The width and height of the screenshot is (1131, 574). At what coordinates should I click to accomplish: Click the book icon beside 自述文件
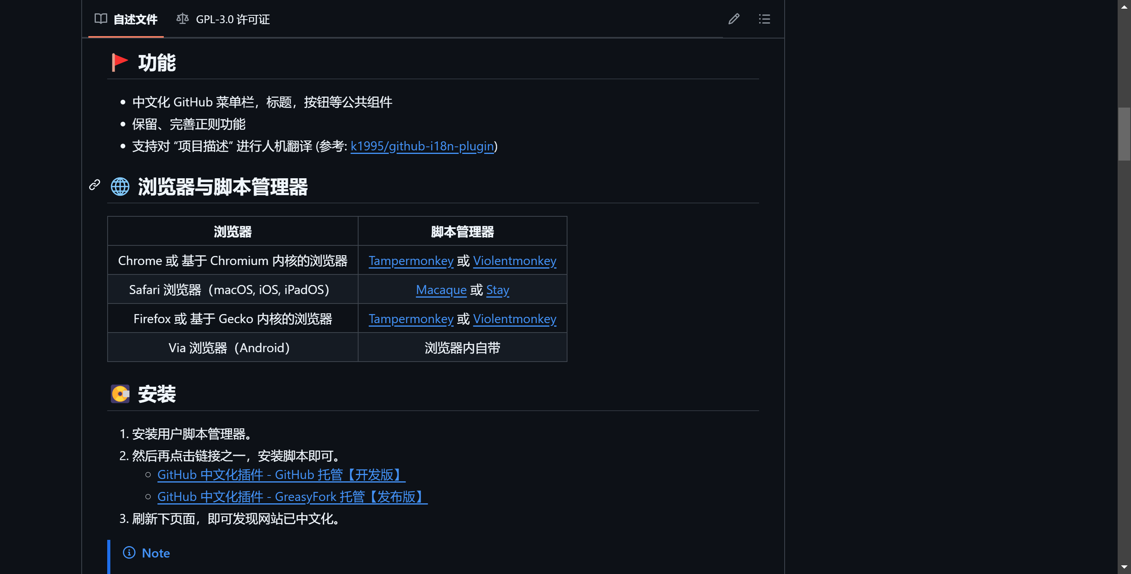click(x=101, y=19)
